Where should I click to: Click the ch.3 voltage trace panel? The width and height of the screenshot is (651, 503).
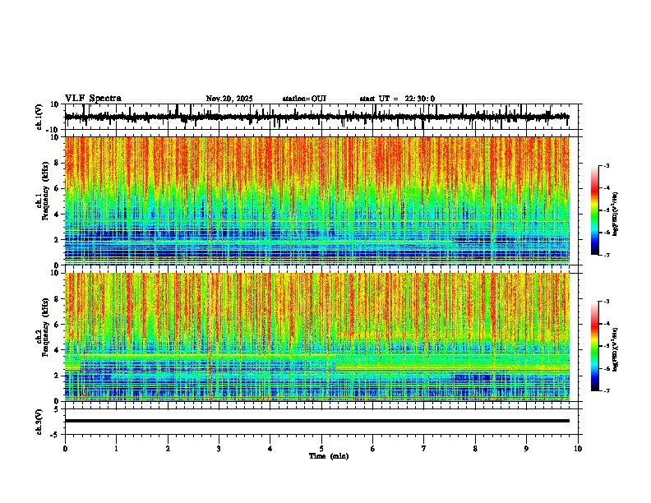pyautogui.click(x=321, y=422)
